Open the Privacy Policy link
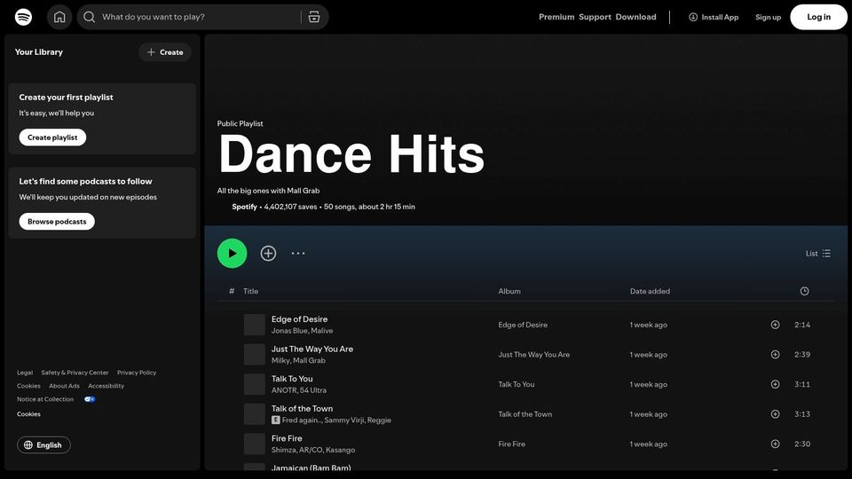This screenshot has width=852, height=479. pos(137,373)
